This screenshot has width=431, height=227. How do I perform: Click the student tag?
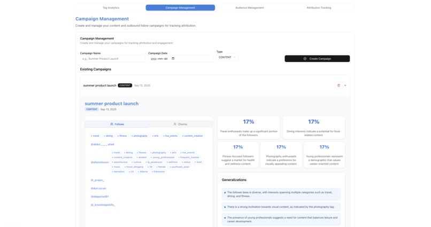142,157
